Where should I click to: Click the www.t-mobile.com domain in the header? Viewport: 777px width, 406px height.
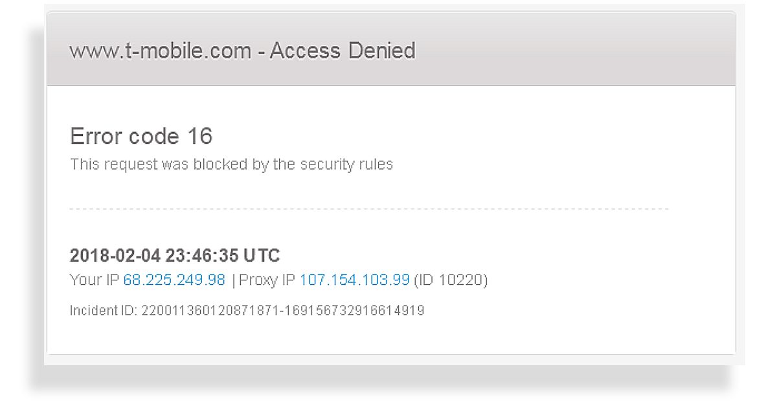[x=160, y=51]
